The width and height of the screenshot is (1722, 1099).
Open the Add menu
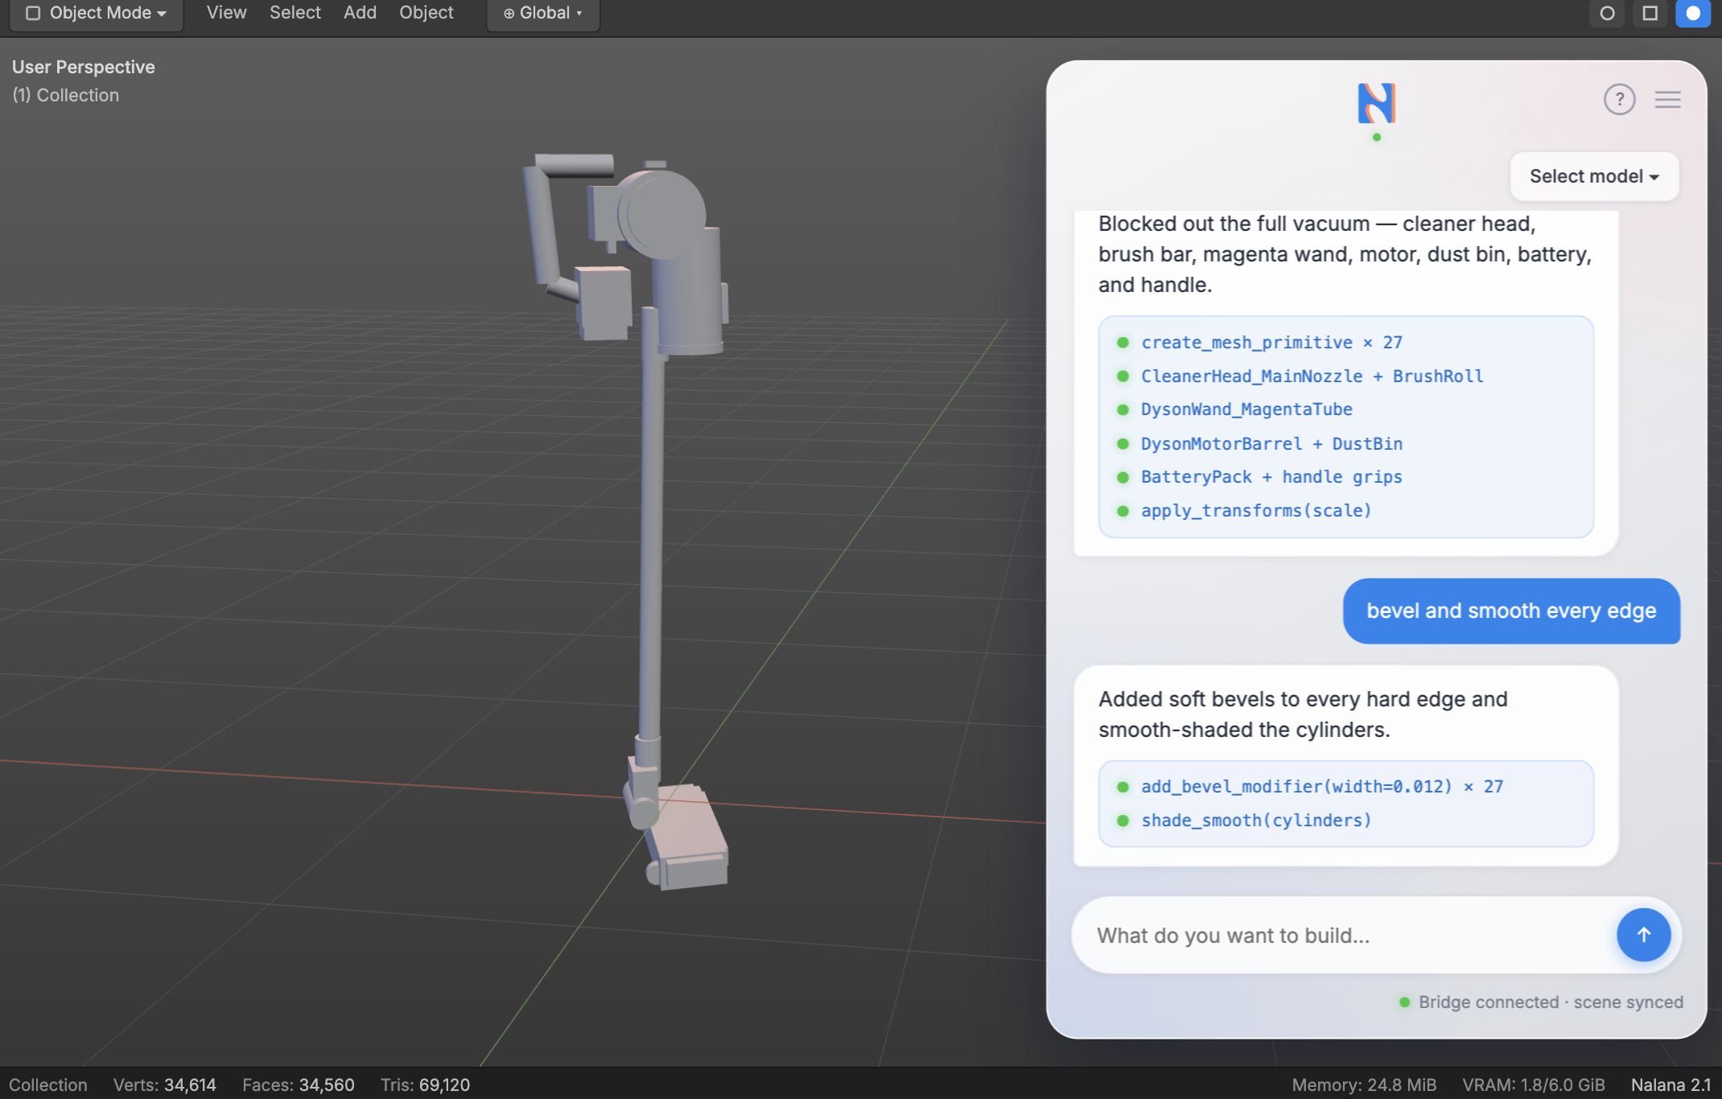click(x=360, y=13)
